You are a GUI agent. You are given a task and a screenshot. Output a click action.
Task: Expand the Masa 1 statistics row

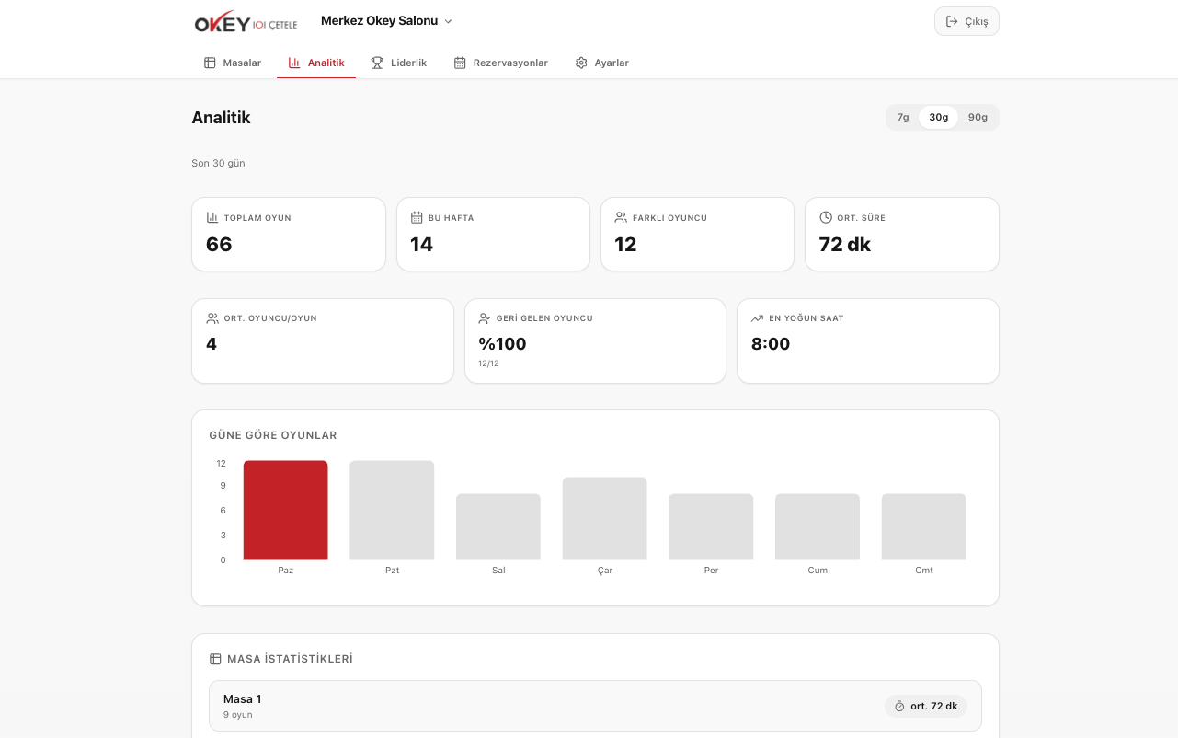click(595, 706)
